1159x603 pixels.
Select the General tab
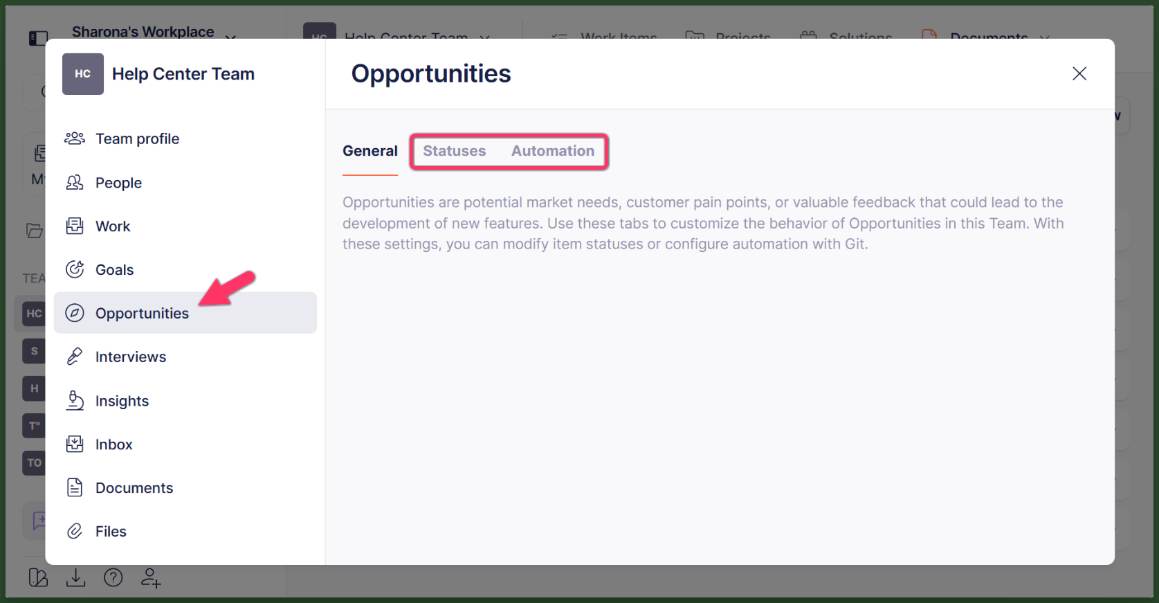(370, 151)
